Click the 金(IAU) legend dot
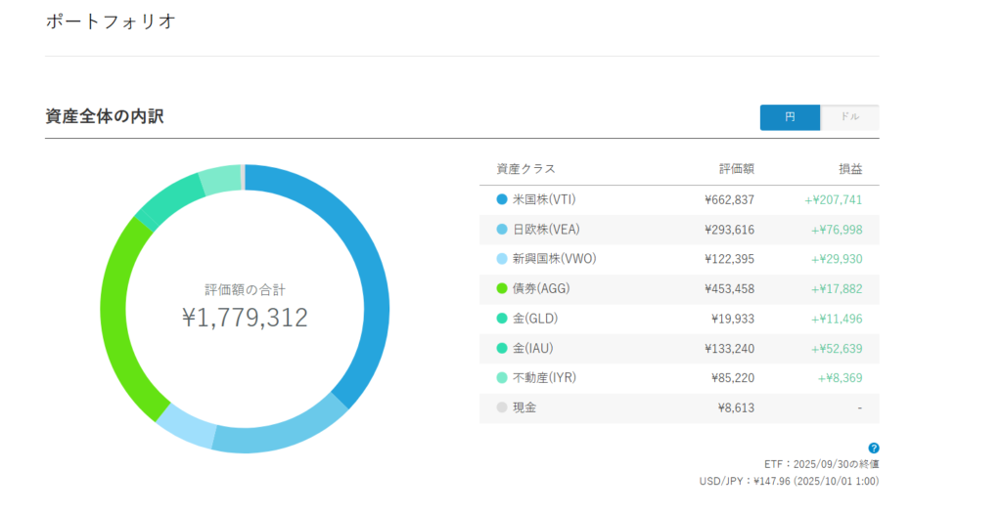Image resolution: width=1002 pixels, height=514 pixels. coord(502,348)
